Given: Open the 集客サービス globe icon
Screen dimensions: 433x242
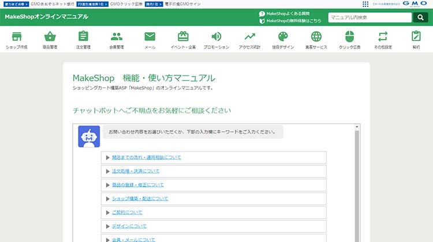Looking at the screenshot, I should click(316, 36).
